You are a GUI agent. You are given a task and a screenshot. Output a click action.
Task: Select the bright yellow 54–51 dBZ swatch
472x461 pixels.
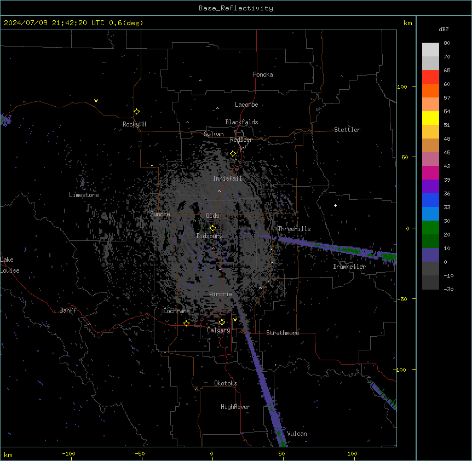(430, 118)
